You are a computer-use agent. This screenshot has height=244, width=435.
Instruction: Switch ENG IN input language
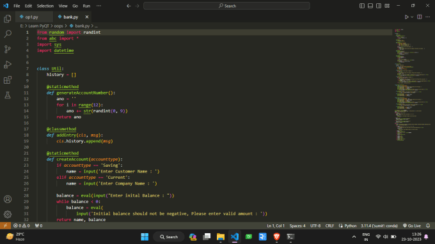click(366, 237)
